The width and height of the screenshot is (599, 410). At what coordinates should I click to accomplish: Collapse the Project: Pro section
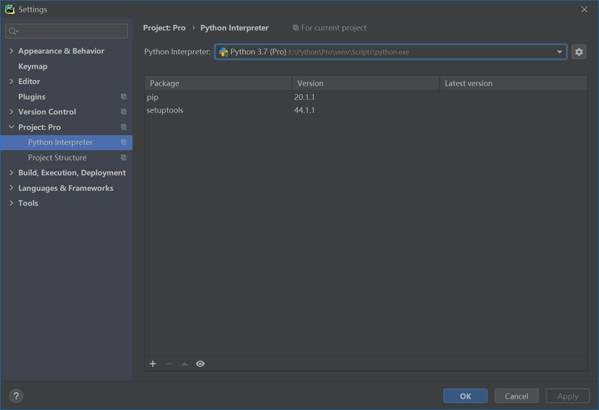pyautogui.click(x=11, y=127)
